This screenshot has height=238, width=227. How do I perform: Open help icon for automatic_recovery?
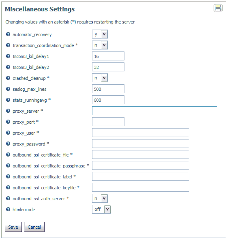pos(8,34)
